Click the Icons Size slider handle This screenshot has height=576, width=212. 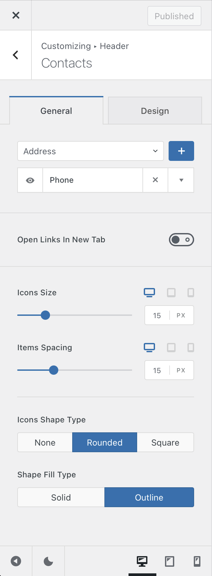click(x=45, y=315)
